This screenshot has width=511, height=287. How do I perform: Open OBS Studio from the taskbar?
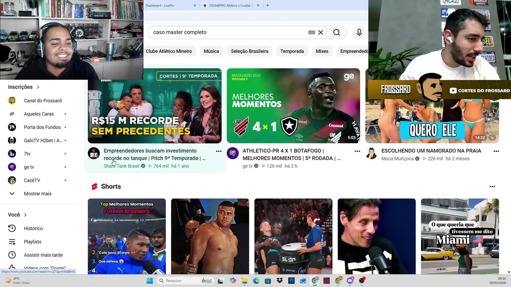point(362,281)
